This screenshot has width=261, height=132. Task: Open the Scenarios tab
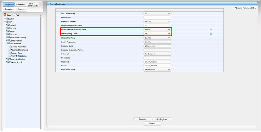pos(9,9)
